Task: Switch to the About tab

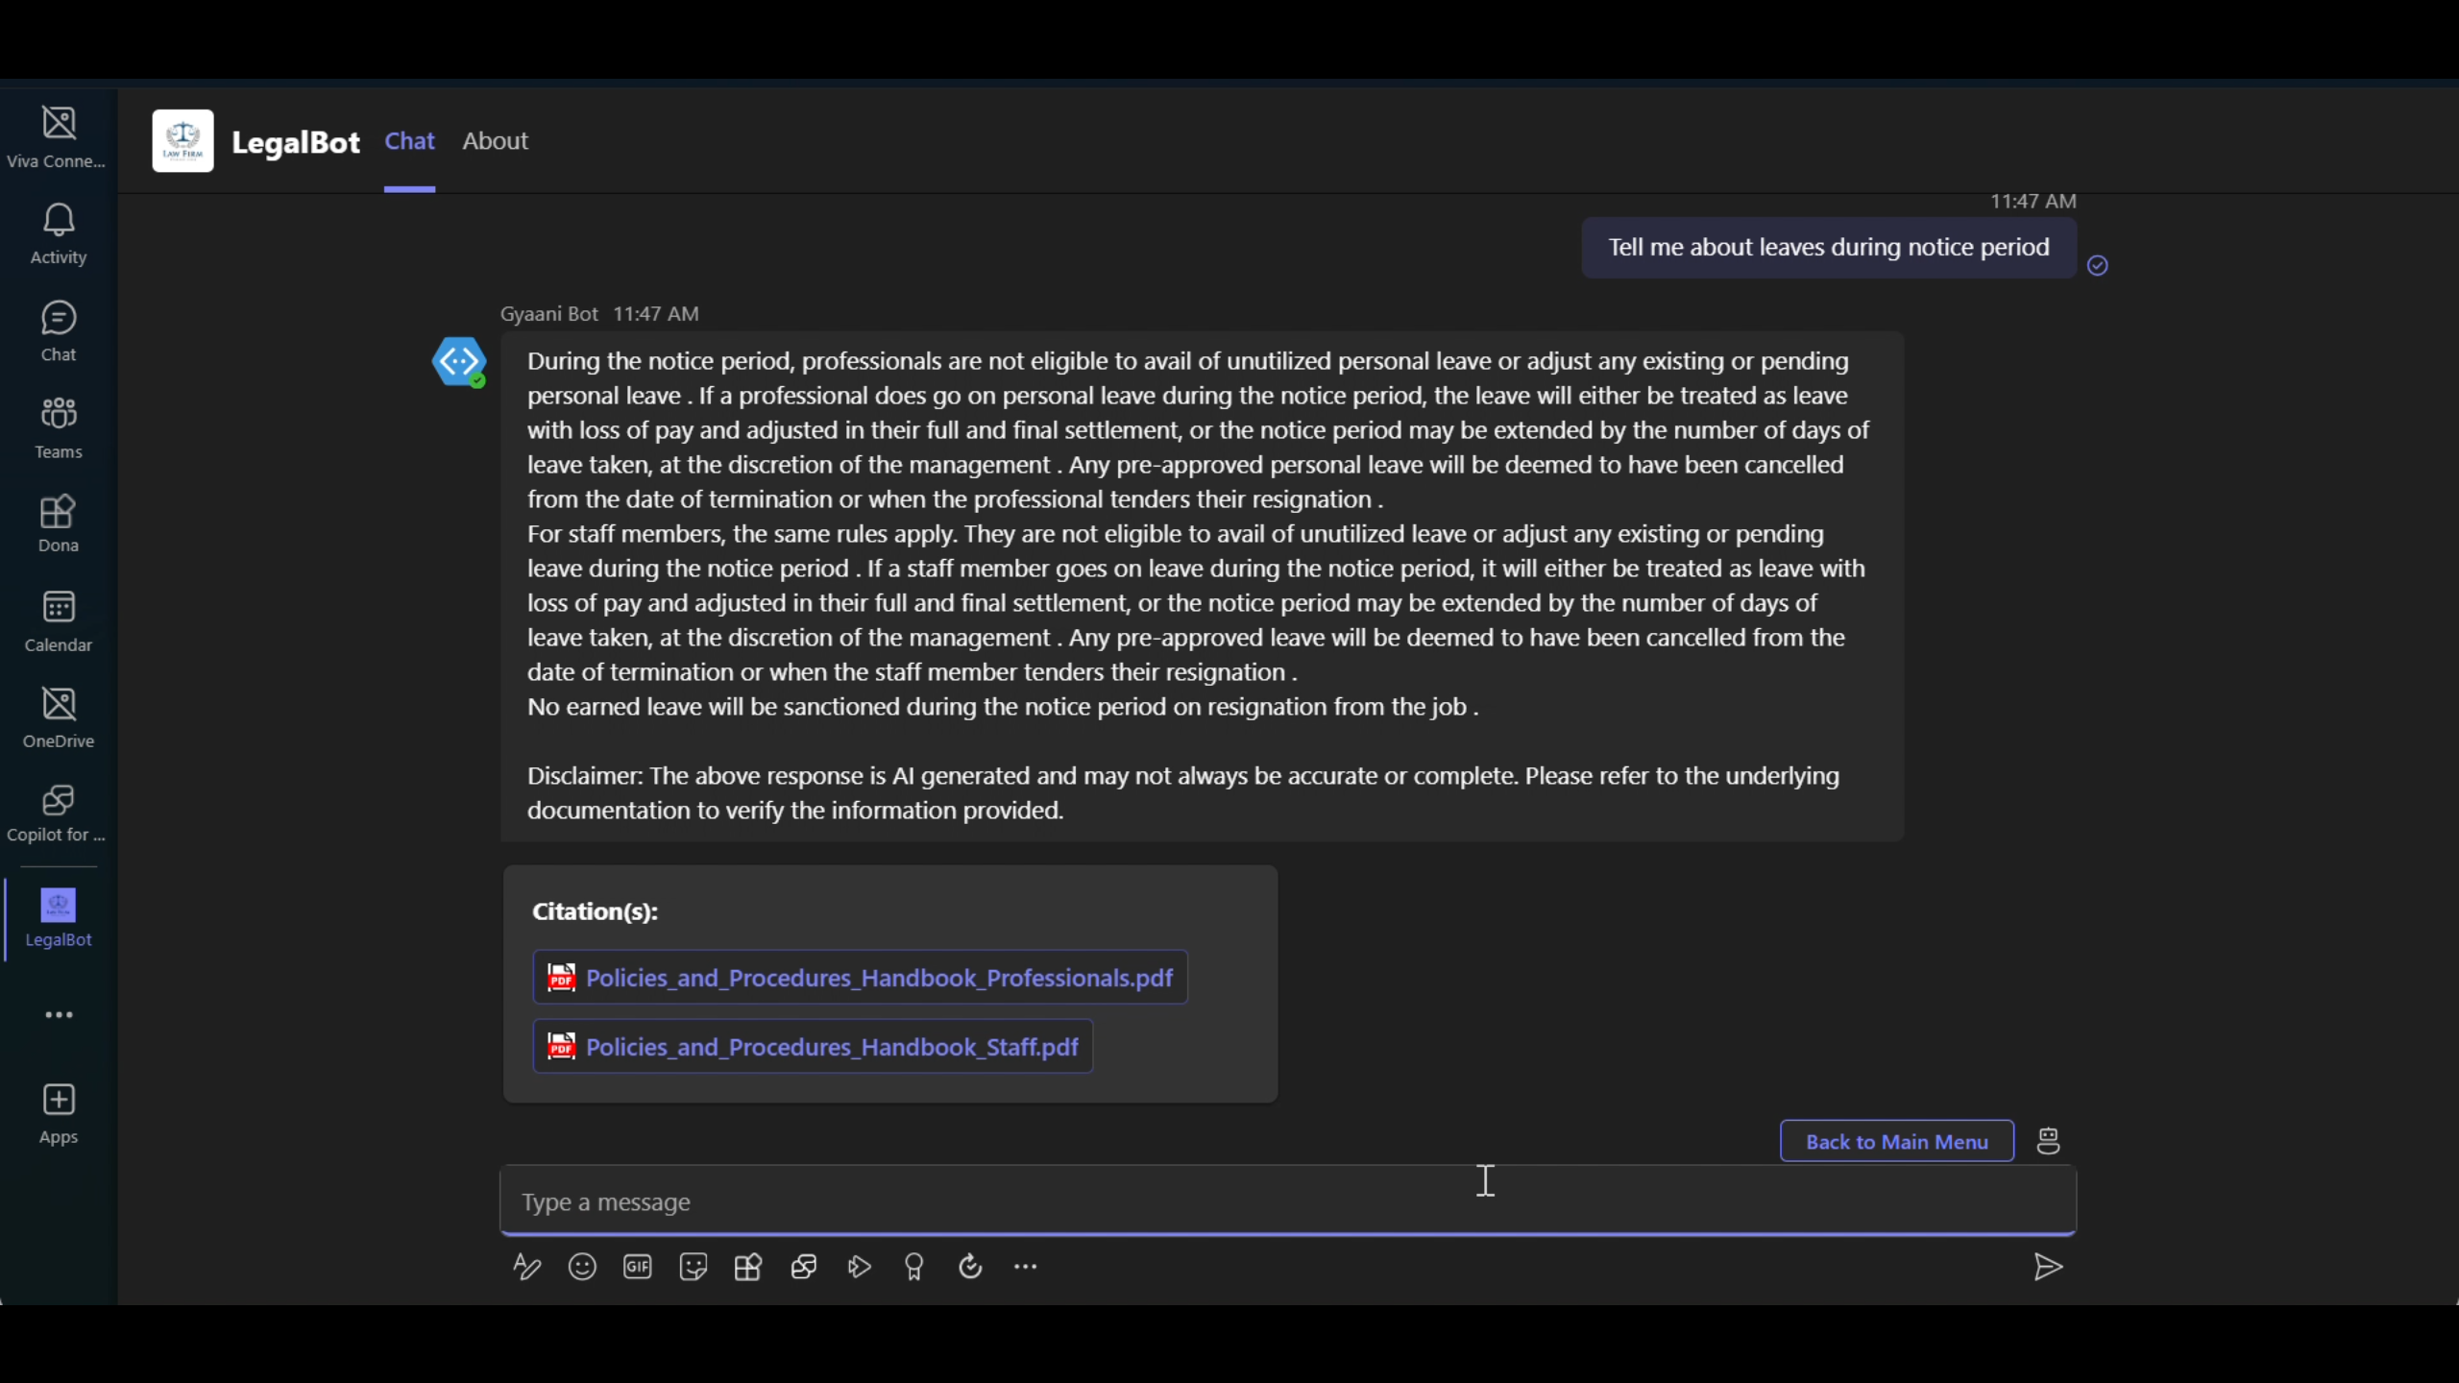Action: [x=495, y=141]
